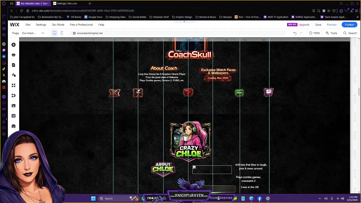The width and height of the screenshot is (361, 203).
Task: Click the Upgrade link
Action: click(x=304, y=25)
